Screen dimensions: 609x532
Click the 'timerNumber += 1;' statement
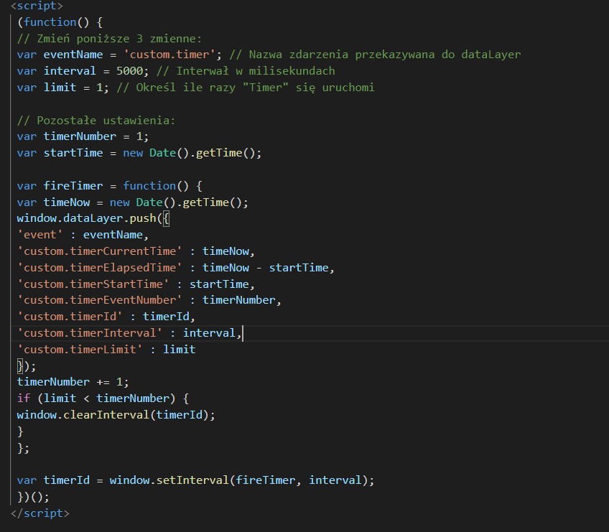(x=73, y=382)
